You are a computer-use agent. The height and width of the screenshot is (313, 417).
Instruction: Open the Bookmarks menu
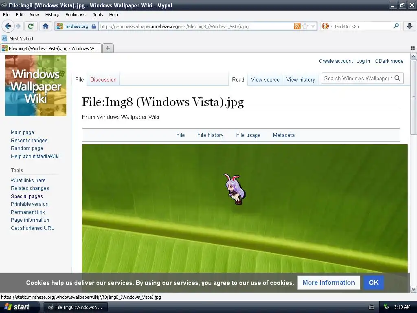pos(76,15)
